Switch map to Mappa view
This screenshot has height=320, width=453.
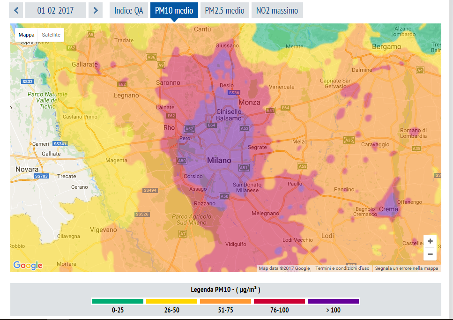[27, 35]
